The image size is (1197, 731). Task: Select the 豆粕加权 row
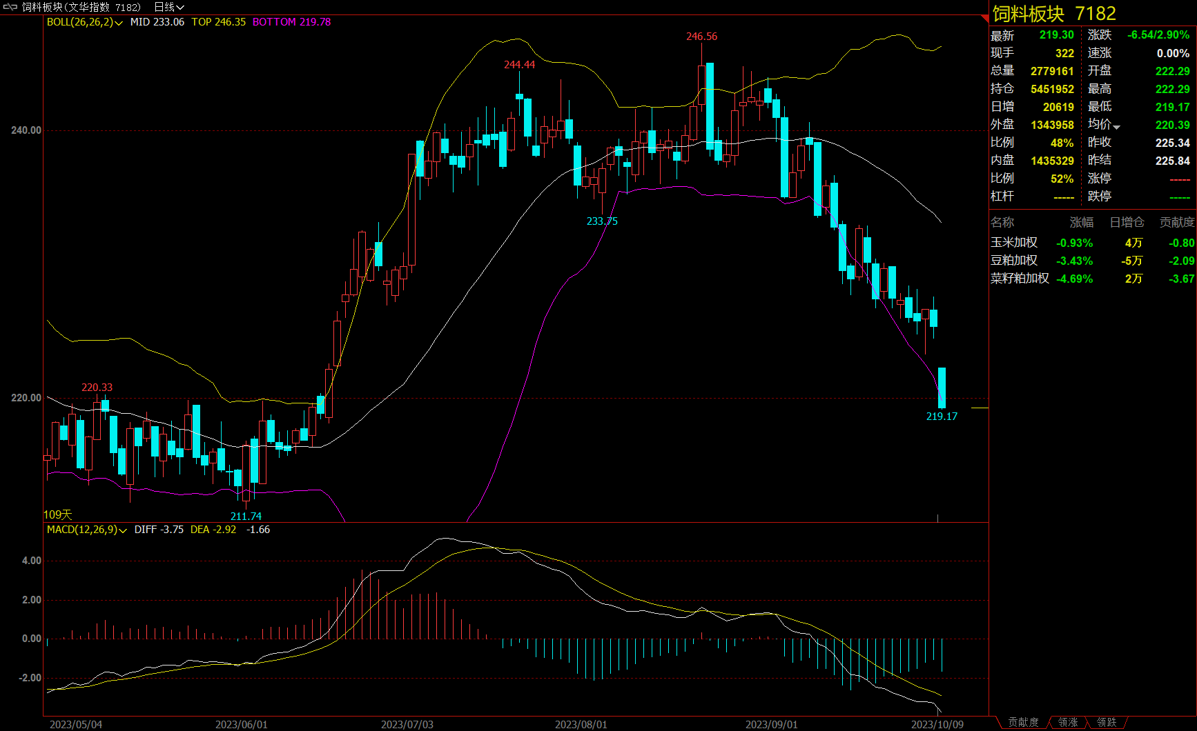click(x=1093, y=261)
